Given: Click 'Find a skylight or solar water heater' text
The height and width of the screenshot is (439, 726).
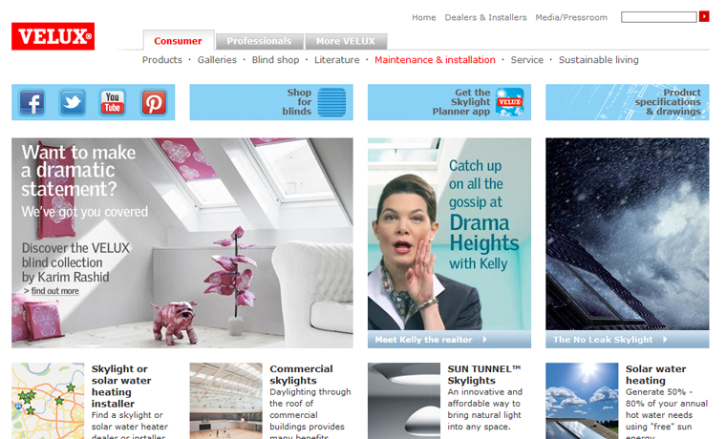Looking at the screenshot, I should [130, 425].
